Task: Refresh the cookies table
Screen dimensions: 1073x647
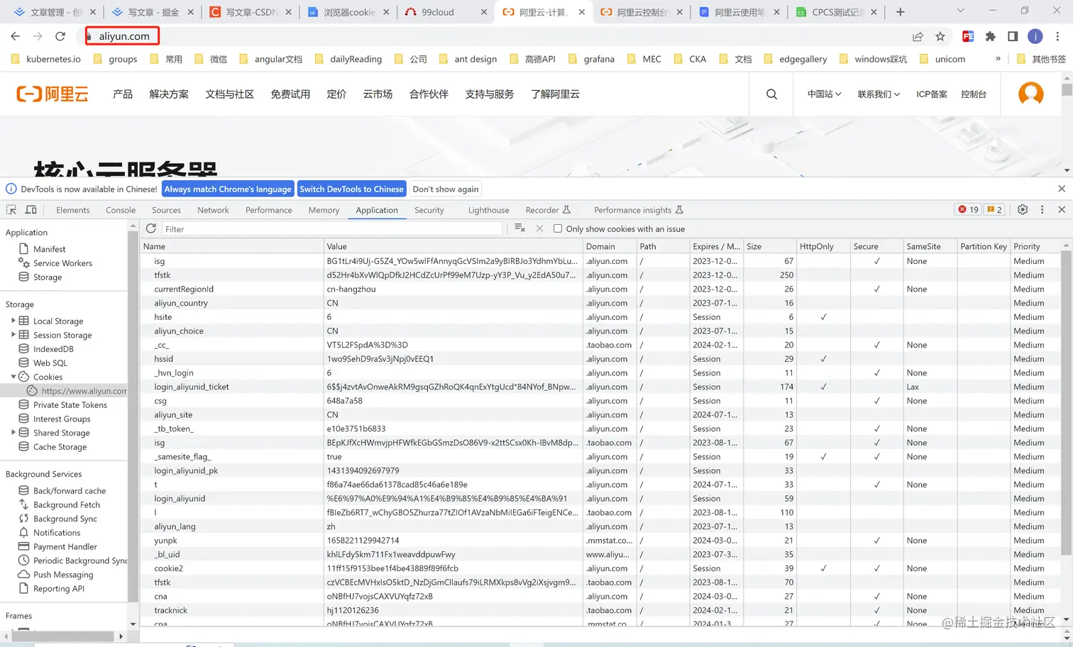Action: click(x=151, y=228)
